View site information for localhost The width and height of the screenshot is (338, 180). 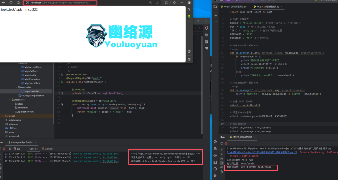pos(27,3)
